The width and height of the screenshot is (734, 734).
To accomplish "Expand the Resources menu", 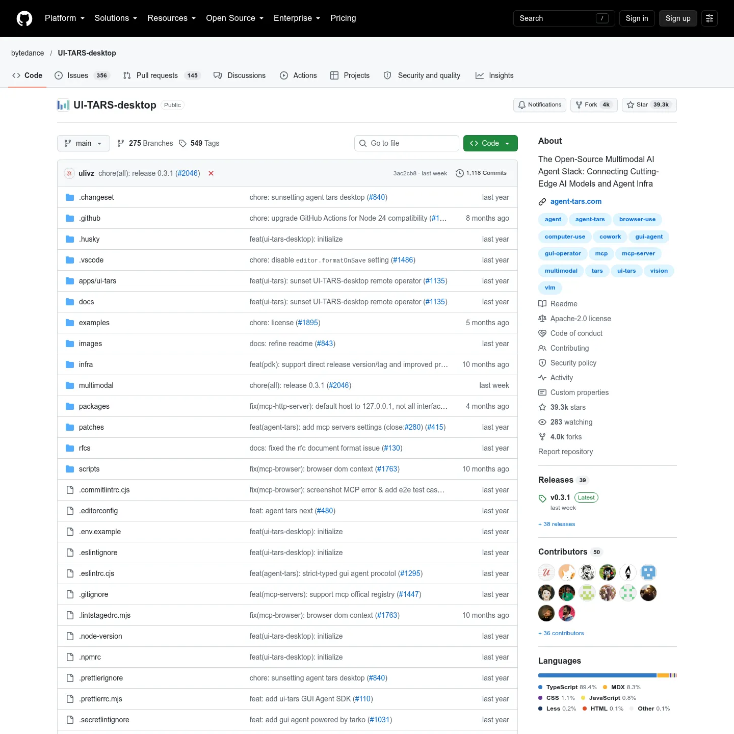I will pos(171,18).
